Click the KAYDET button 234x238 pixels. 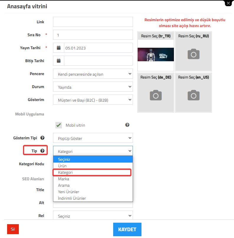coord(127,229)
